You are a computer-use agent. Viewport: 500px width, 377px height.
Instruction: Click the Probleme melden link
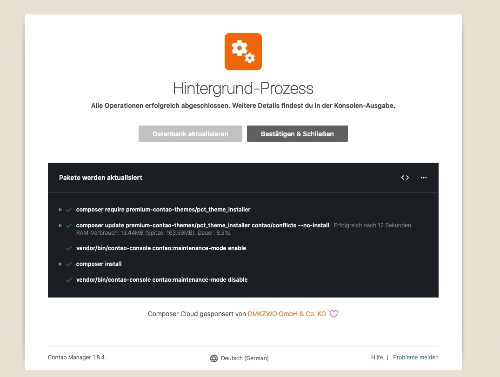point(415,357)
